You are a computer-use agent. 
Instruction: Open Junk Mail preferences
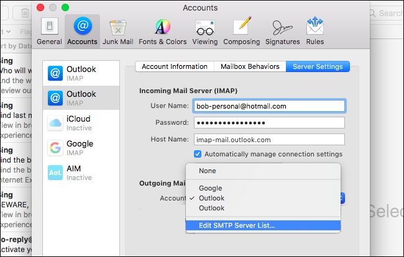[117, 31]
